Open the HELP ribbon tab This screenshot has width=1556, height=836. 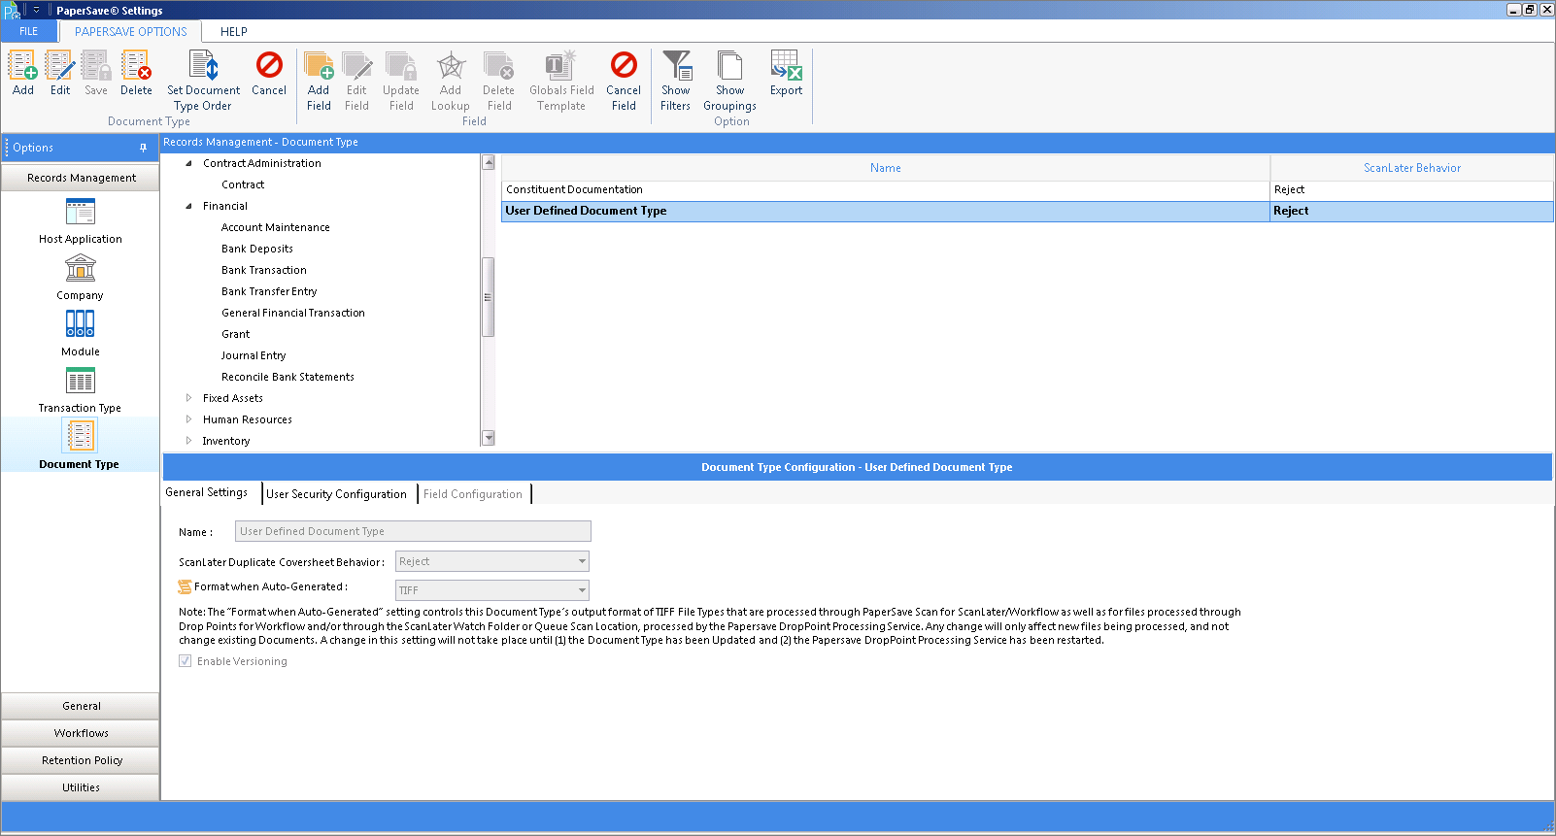(234, 31)
